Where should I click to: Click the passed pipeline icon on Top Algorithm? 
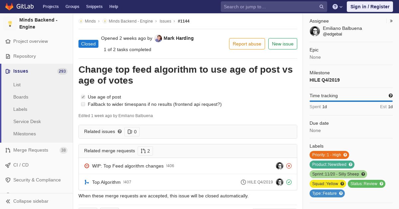click(x=289, y=182)
